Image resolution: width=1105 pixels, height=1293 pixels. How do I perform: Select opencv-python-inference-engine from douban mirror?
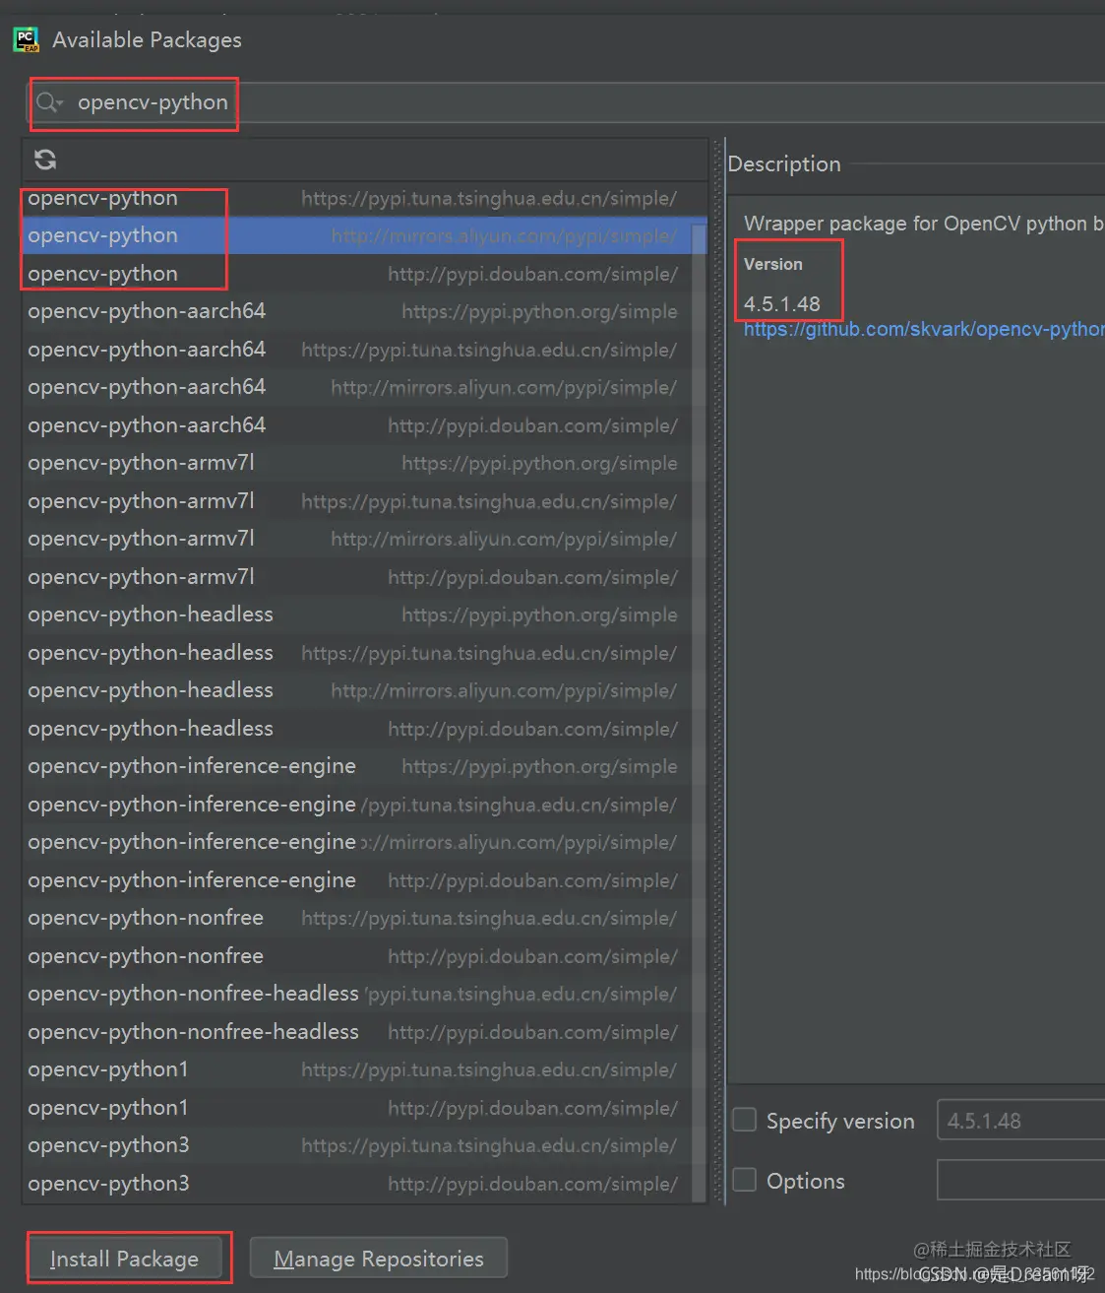[x=356, y=880]
